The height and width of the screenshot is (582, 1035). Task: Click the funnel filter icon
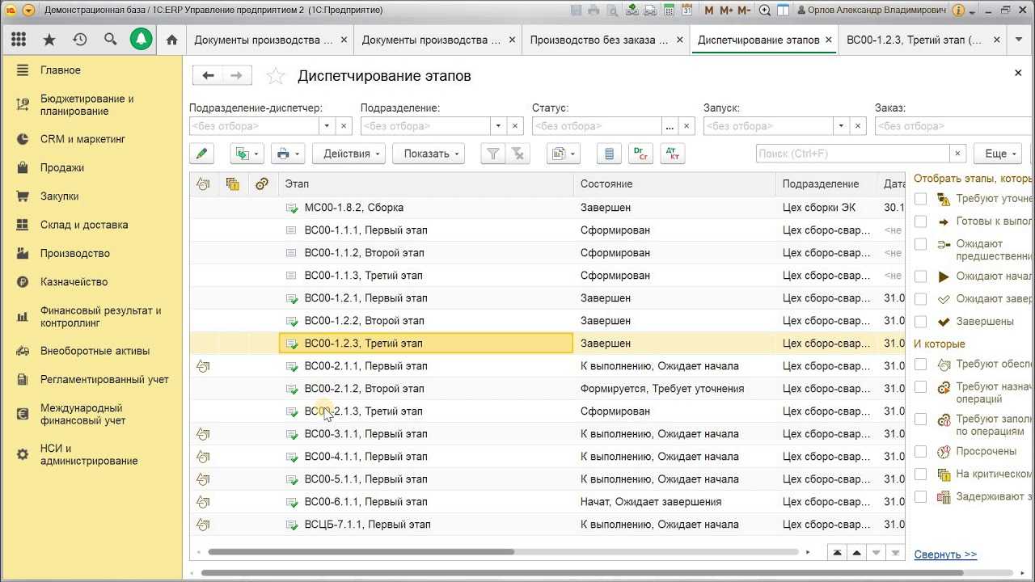click(x=492, y=154)
